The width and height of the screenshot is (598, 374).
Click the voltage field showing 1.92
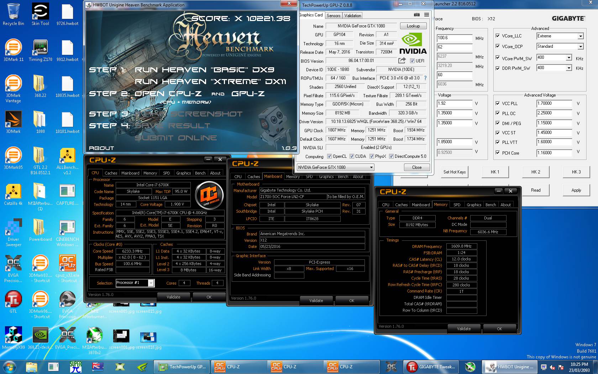455,104
